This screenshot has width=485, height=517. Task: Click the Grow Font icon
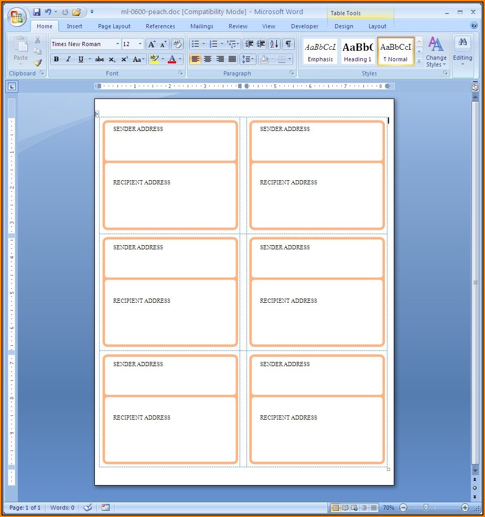pyautogui.click(x=152, y=45)
